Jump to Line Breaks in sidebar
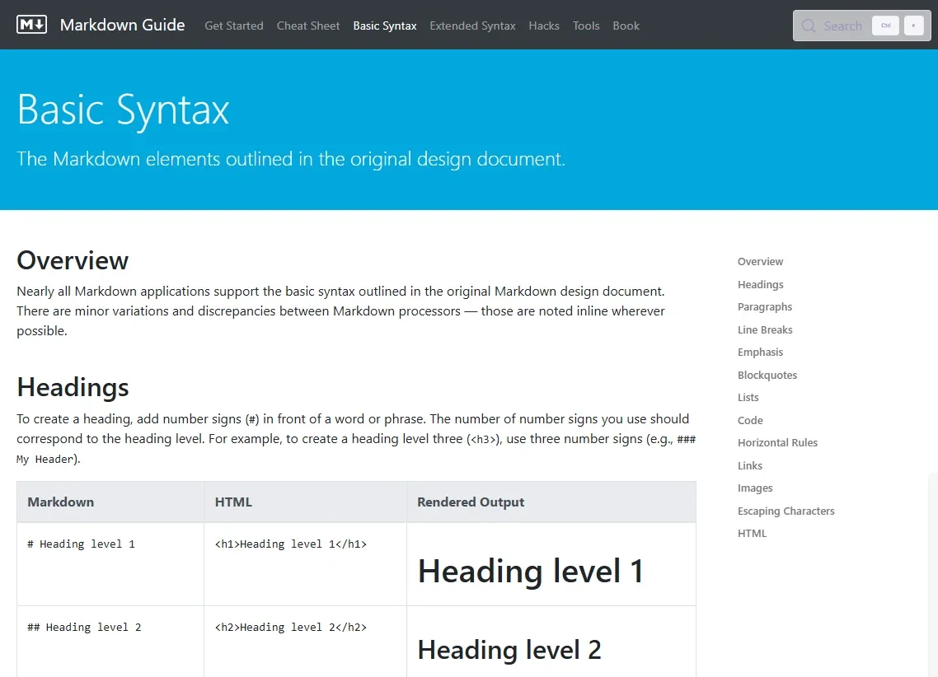Viewport: 938px width, 677px height. (765, 329)
